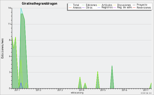Viewport: 154px width, 95px height.
Task: Click the 2013 x-axis label
Action: [x=60, y=90]
